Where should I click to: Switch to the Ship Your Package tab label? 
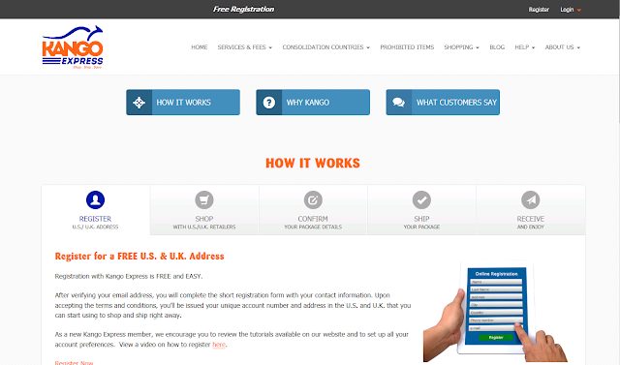pos(421,223)
